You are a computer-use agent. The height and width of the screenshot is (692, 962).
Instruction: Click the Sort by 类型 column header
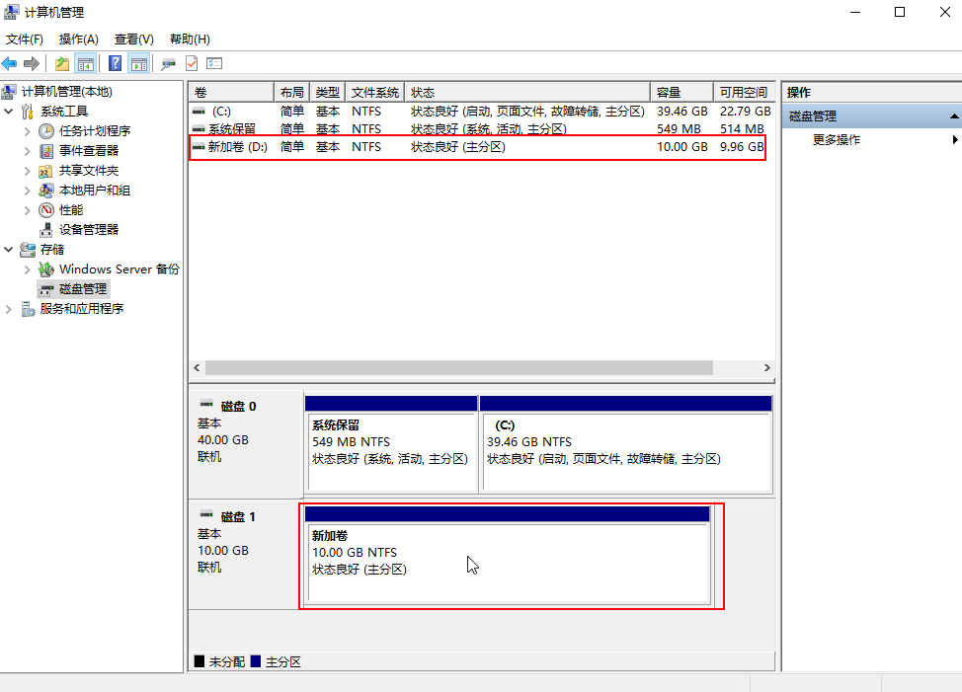(x=328, y=93)
